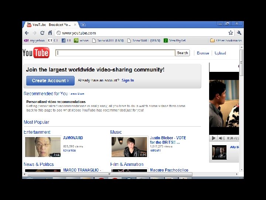Click the browser forward arrow
Viewport: 266px width, 200px height.
[x=34, y=33]
